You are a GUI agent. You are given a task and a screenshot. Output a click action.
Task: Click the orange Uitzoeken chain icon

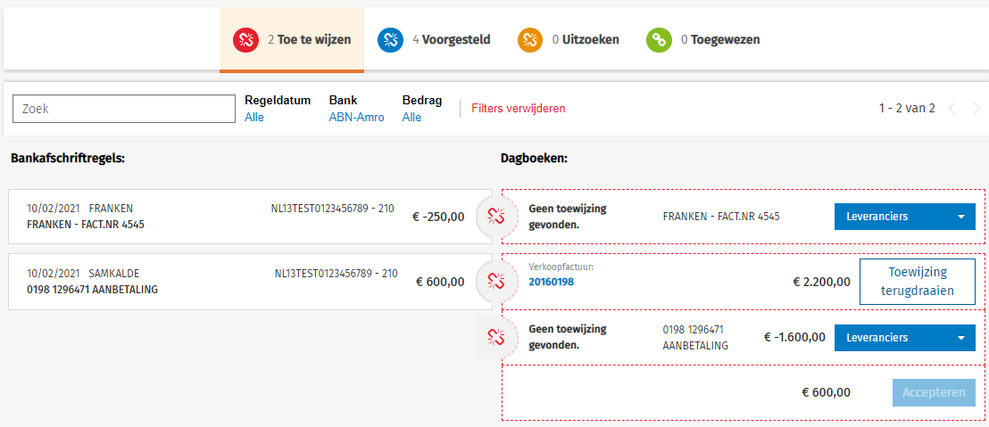[x=530, y=39]
